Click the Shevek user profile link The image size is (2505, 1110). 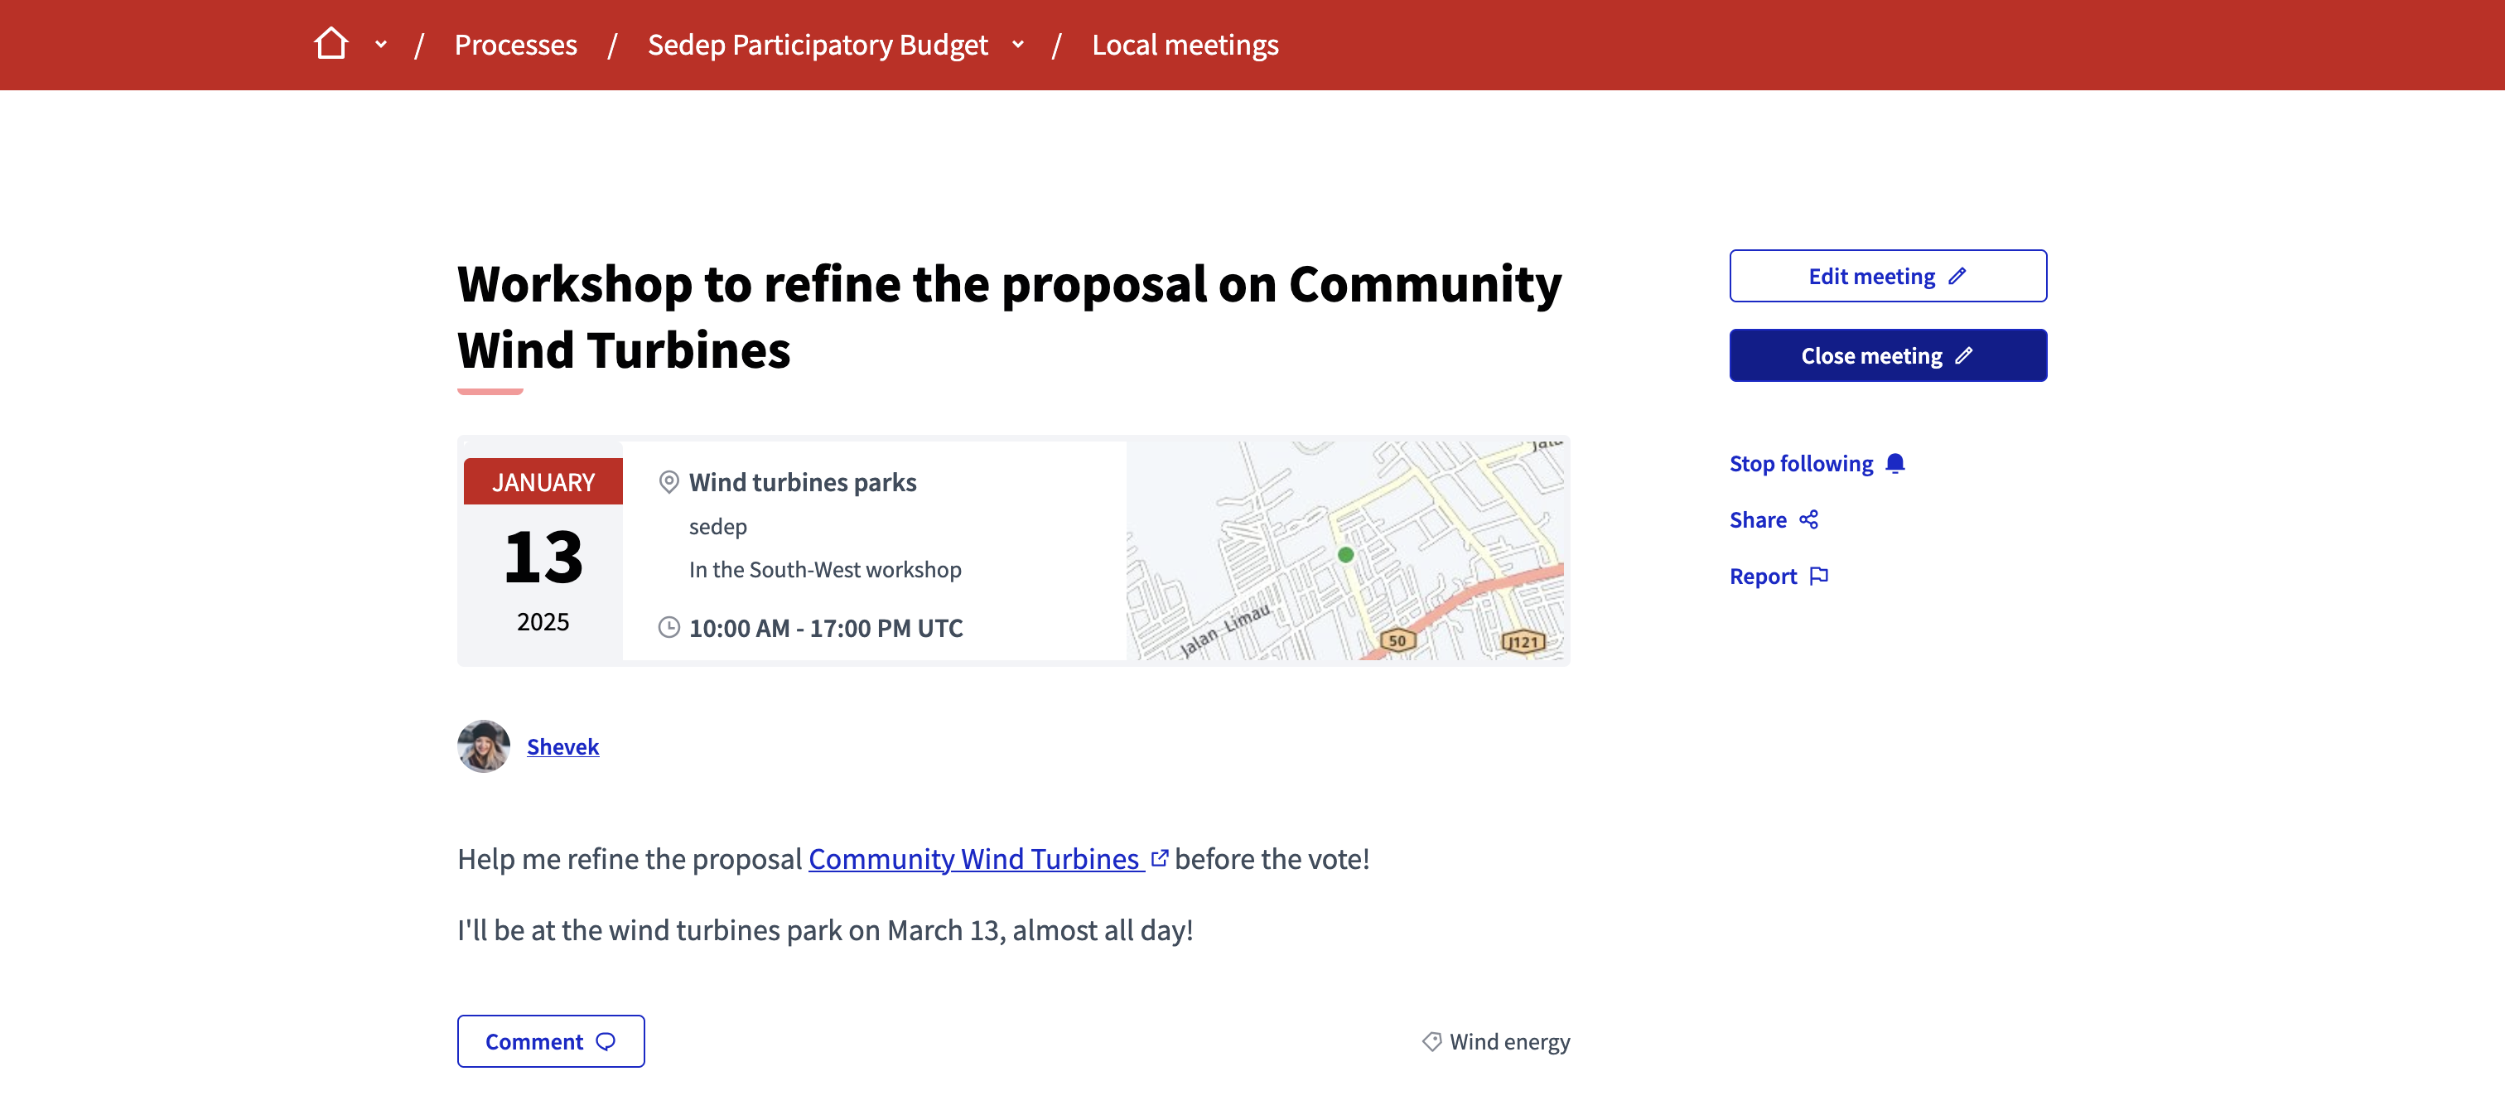coord(564,744)
